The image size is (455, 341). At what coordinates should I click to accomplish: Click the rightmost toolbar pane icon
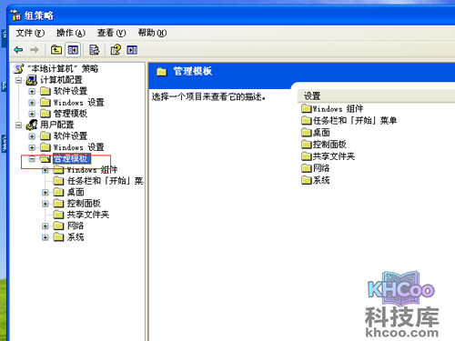[x=132, y=50]
